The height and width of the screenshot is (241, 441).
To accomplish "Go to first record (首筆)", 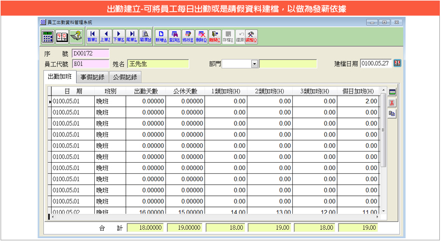I will click(93, 37).
